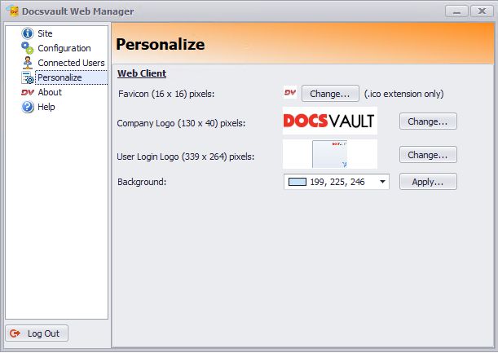Expand the Background color dropdown arrow
Screen dimensions: 498x353
click(x=382, y=182)
